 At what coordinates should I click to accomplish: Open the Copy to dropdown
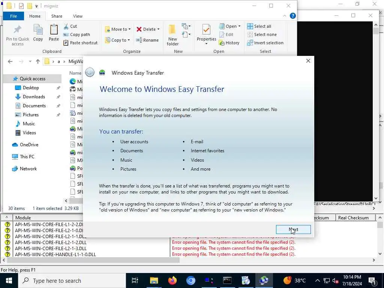pos(117,40)
